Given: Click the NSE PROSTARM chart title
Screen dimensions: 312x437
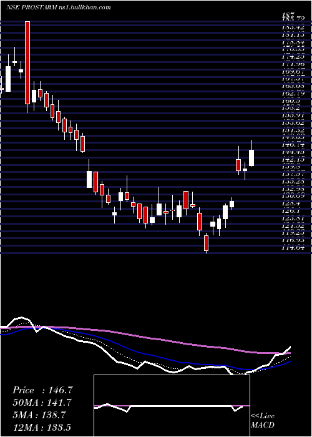Looking at the screenshot, I should (x=31, y=7).
